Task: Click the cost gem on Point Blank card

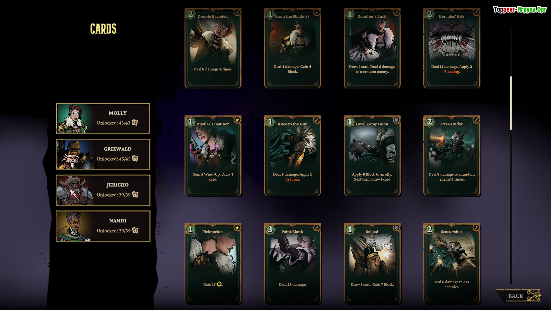Action: (x=270, y=229)
